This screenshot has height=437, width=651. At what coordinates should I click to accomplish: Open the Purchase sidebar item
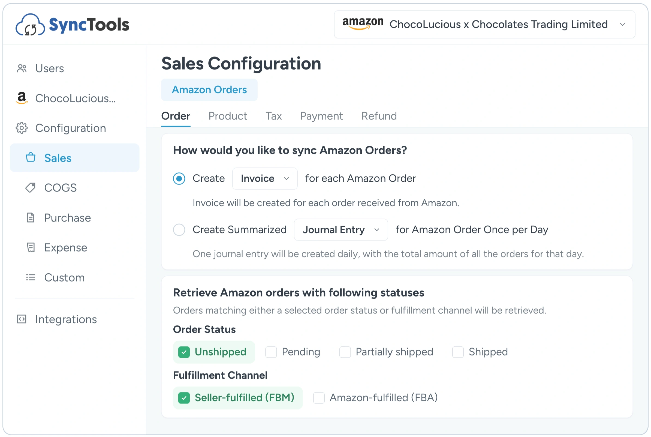(74, 218)
